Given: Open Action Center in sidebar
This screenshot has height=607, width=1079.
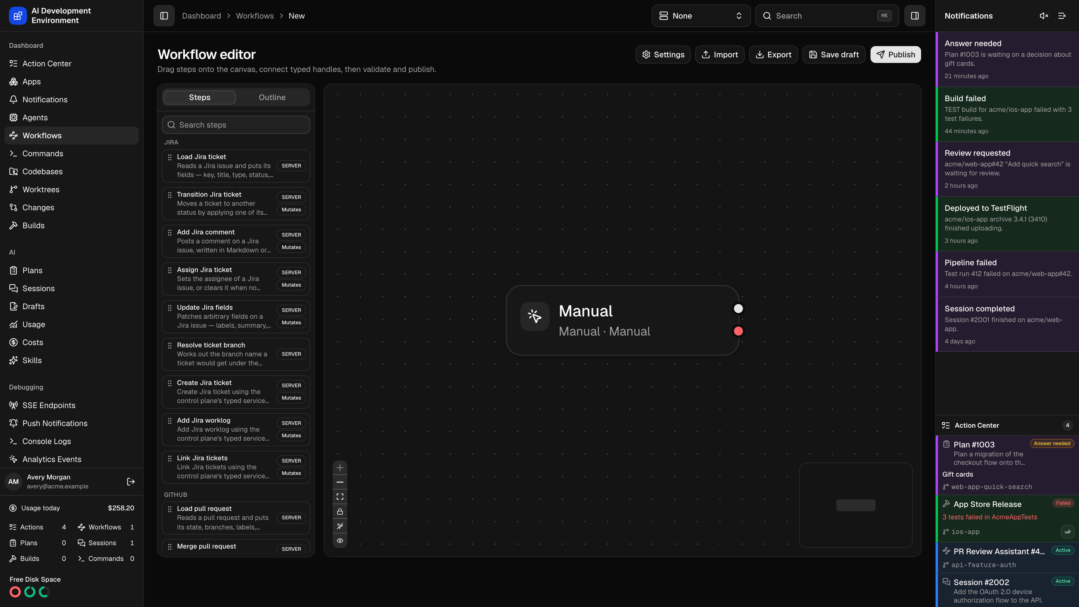Looking at the screenshot, I should pos(72,64).
